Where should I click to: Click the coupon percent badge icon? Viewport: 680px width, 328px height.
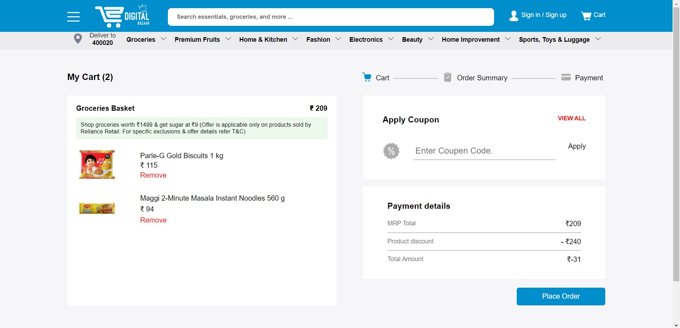point(391,151)
